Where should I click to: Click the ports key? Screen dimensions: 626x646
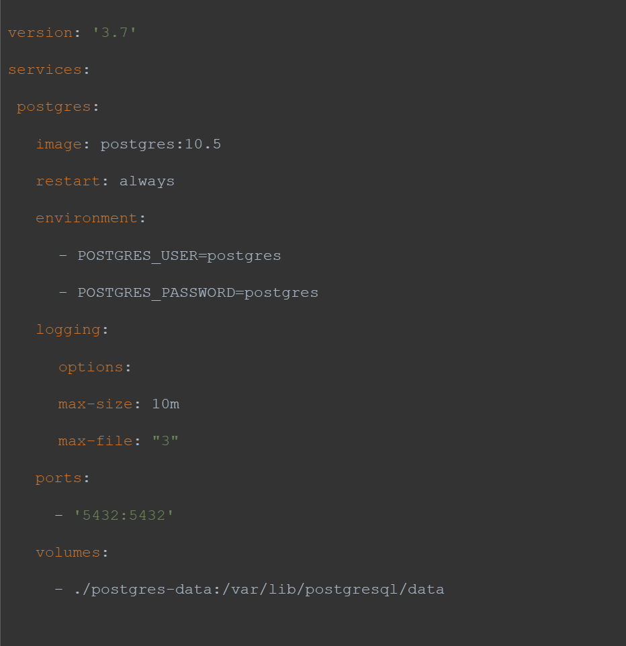[58, 478]
